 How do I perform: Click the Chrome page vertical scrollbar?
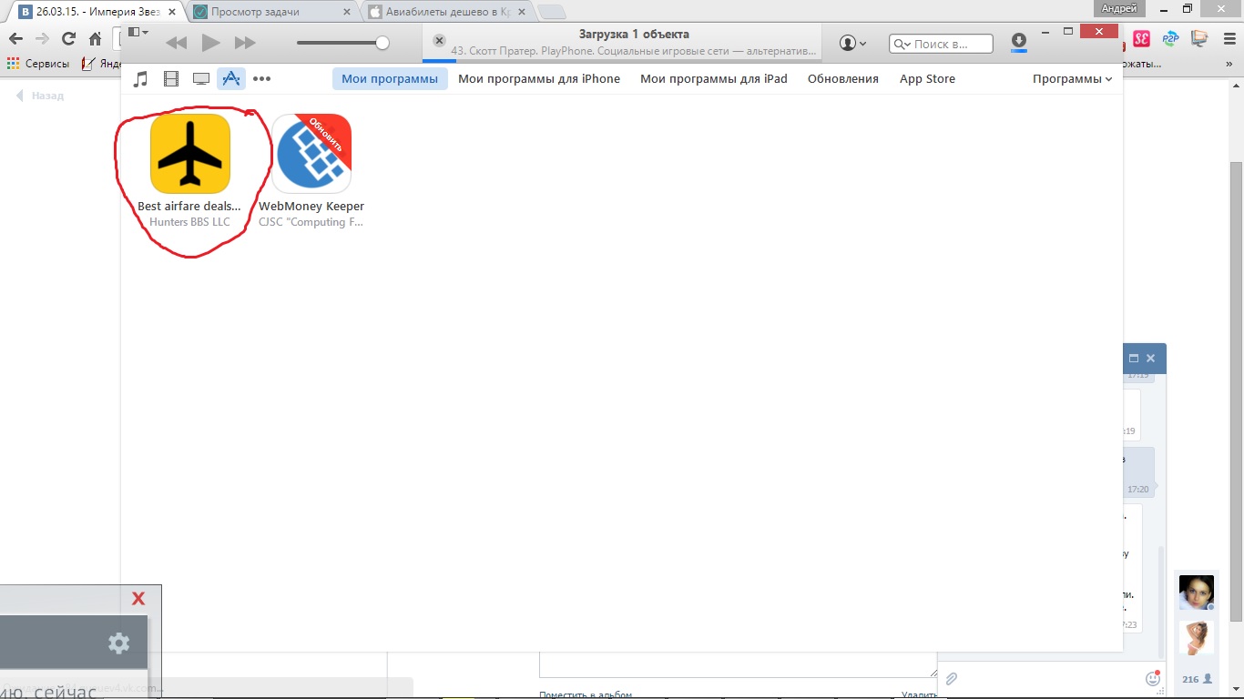[1237, 391]
